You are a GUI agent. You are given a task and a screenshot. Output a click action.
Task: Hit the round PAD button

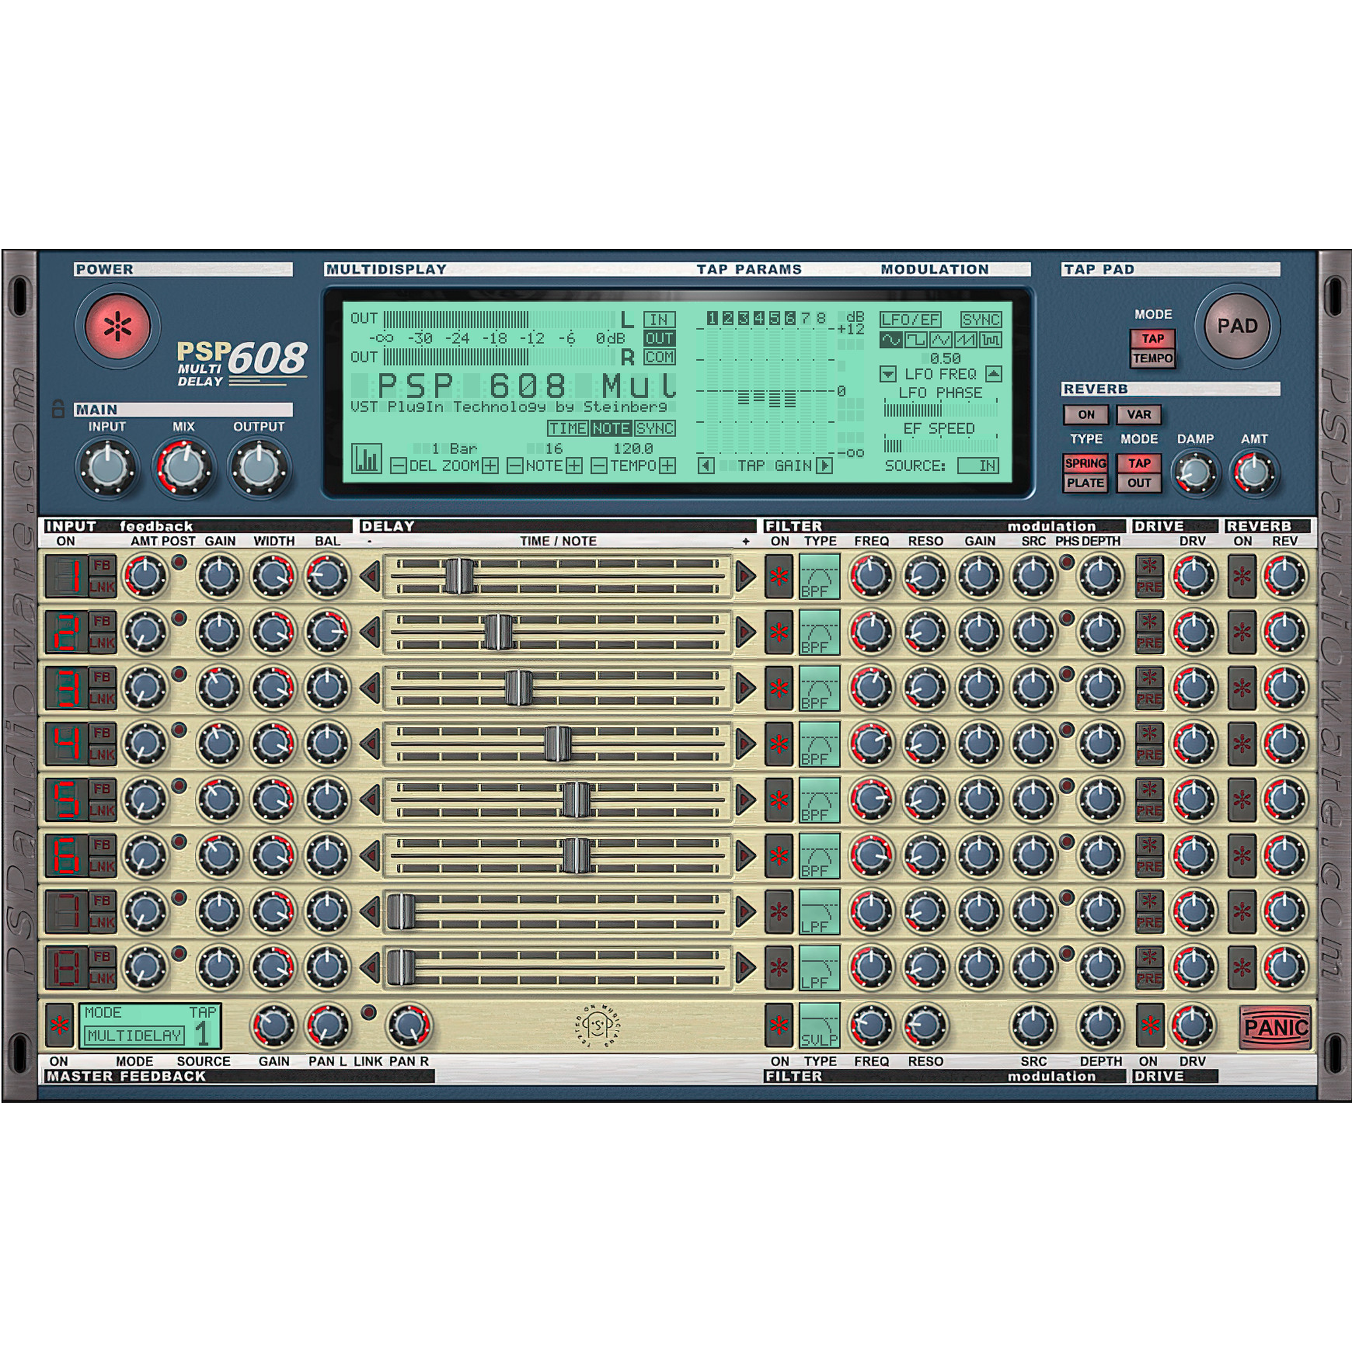pyautogui.click(x=1236, y=326)
